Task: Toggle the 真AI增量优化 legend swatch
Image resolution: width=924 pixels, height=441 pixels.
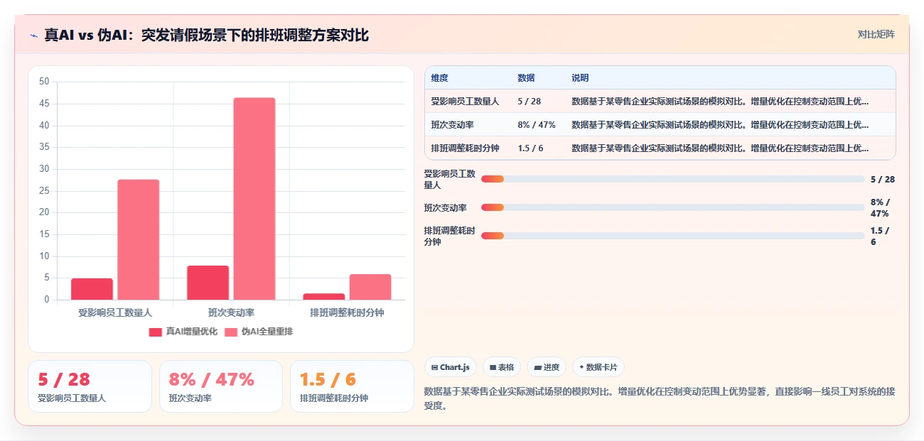Action: click(156, 332)
